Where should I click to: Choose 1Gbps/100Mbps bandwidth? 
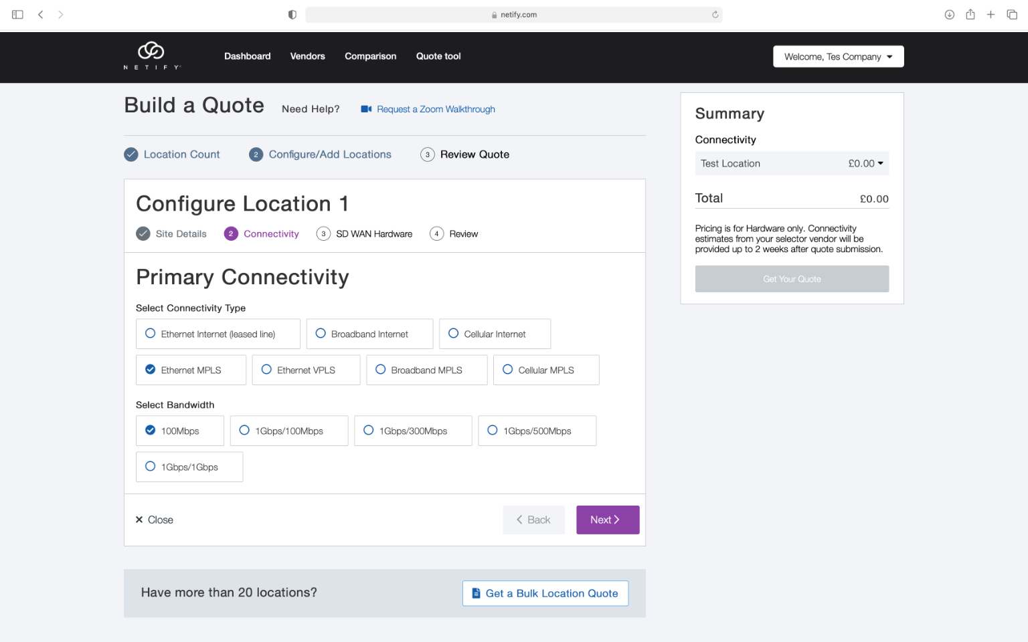(289, 431)
